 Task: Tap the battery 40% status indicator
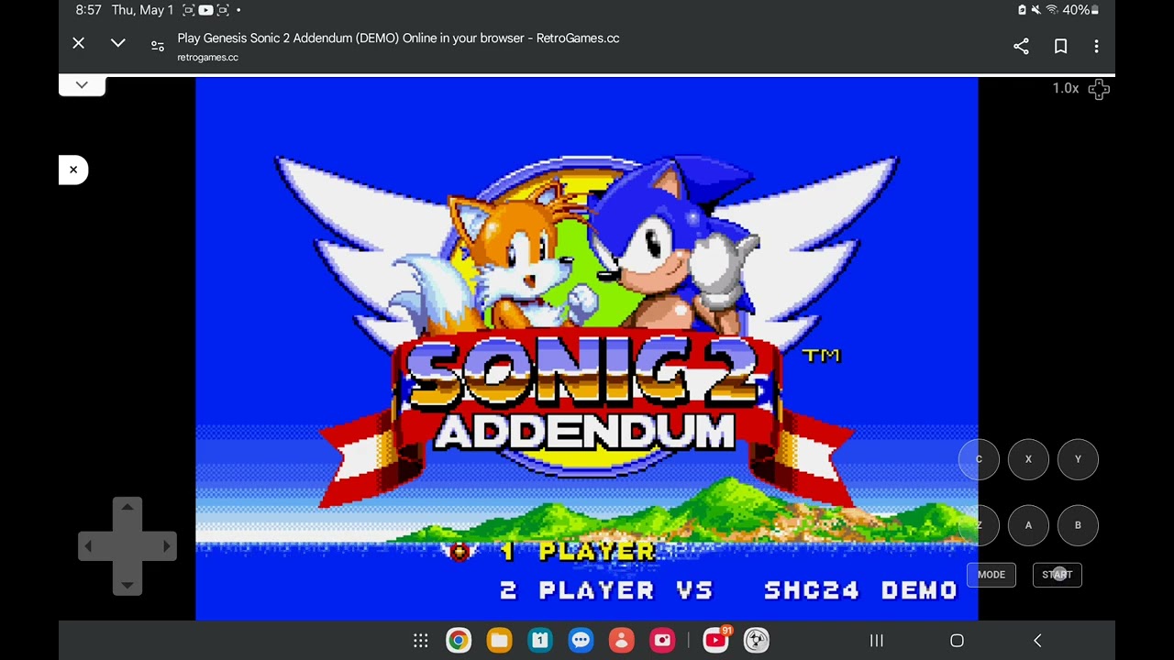click(1080, 10)
